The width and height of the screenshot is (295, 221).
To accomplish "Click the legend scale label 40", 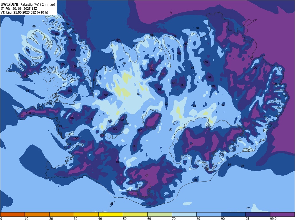I will (100, 219).
